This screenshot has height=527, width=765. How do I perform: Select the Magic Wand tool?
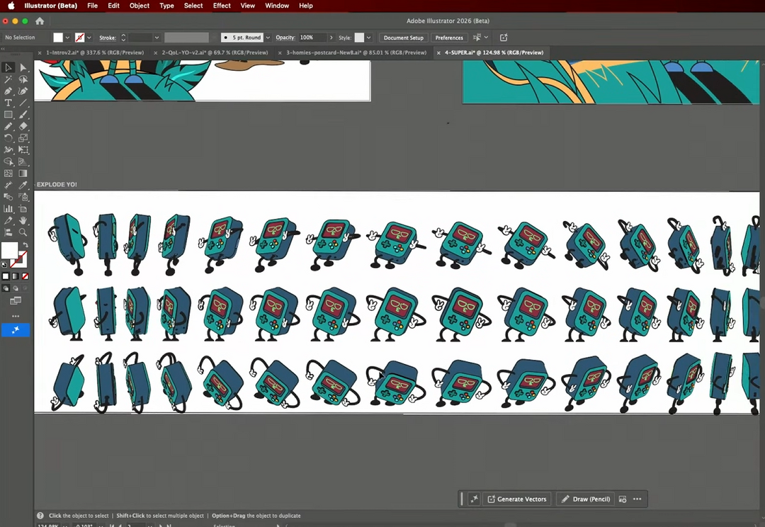point(8,80)
